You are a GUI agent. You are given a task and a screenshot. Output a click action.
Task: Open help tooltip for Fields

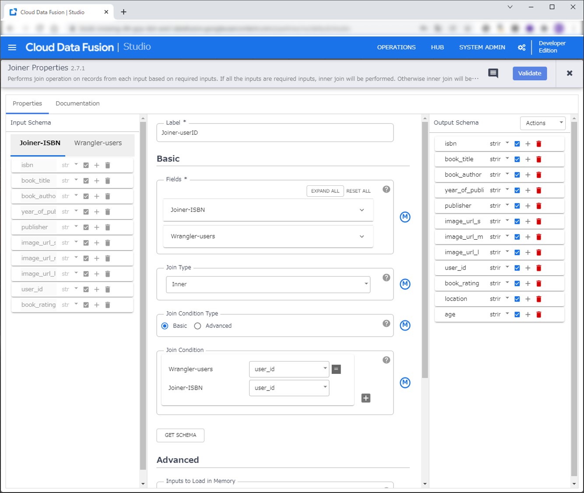(386, 189)
